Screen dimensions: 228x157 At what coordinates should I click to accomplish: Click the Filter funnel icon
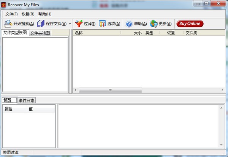pos(79,24)
